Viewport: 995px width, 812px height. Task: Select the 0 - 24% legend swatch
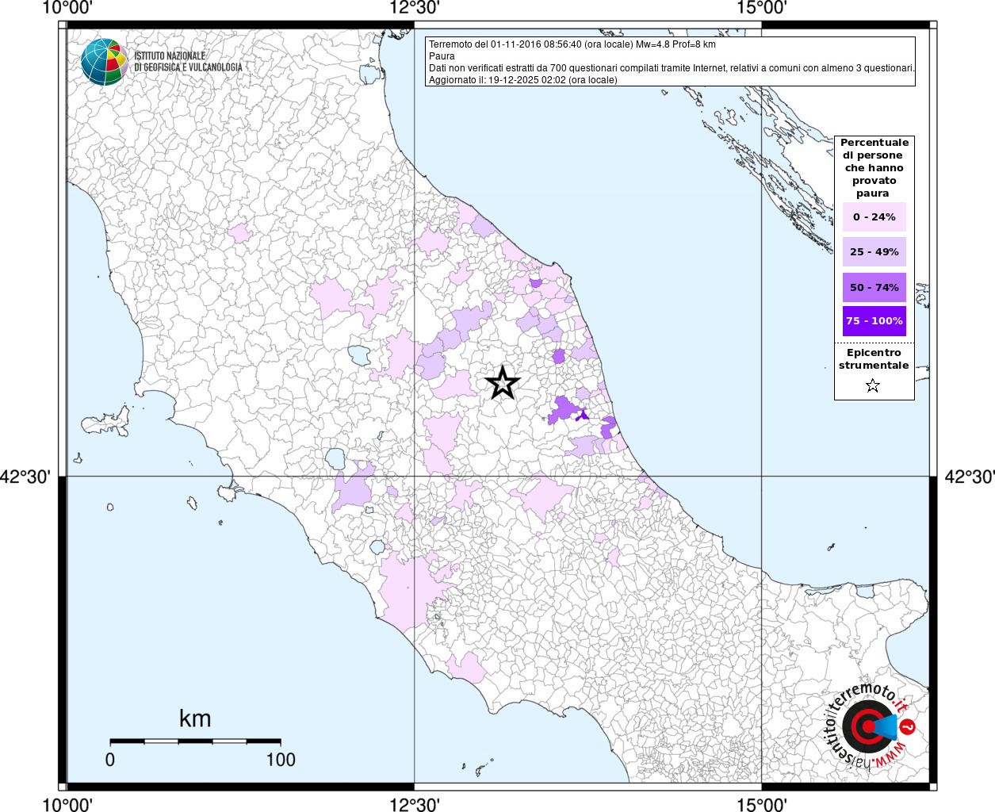point(874,216)
